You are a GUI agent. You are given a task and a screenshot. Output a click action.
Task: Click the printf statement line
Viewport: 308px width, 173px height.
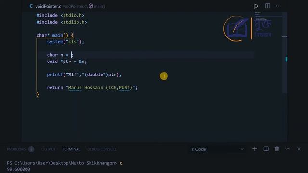(84, 74)
